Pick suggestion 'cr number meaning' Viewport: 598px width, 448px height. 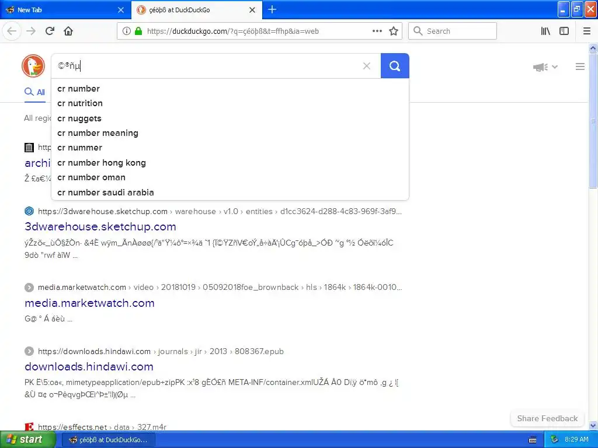pyautogui.click(x=230, y=133)
